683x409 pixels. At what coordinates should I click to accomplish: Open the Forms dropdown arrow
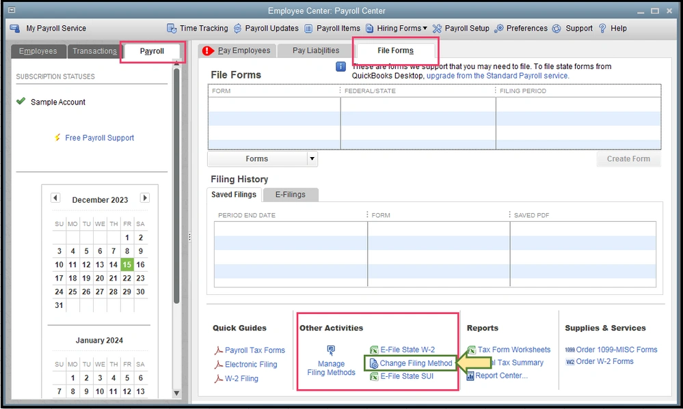tap(312, 158)
